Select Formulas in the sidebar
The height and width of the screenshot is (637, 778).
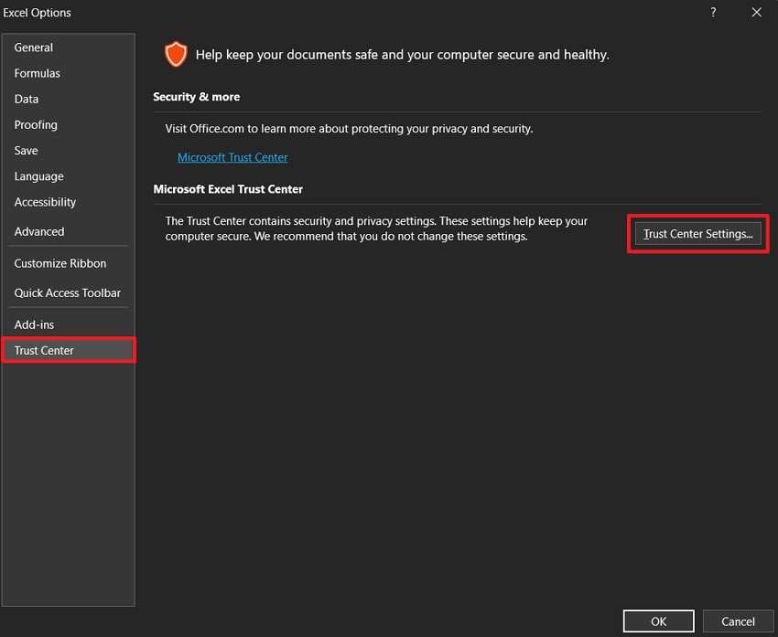[x=68, y=73]
